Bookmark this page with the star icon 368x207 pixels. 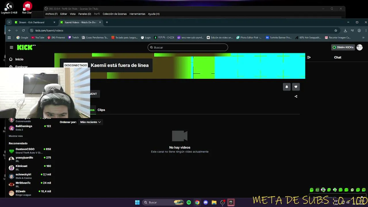(336, 30)
